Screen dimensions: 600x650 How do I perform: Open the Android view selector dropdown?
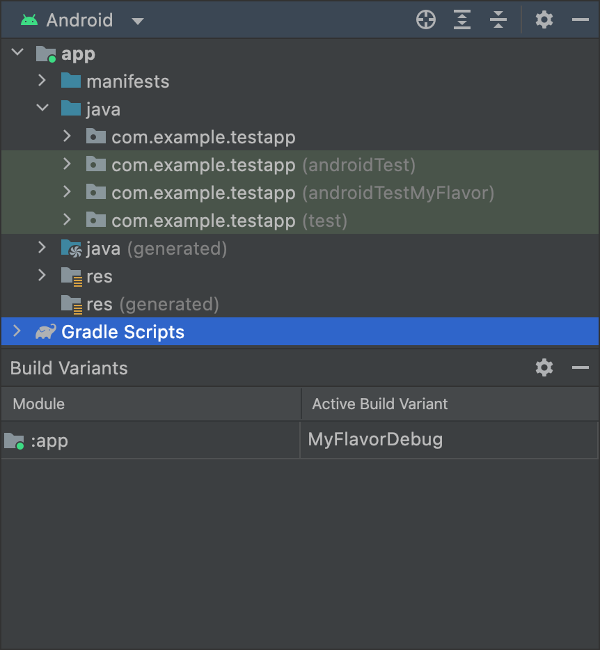click(137, 21)
